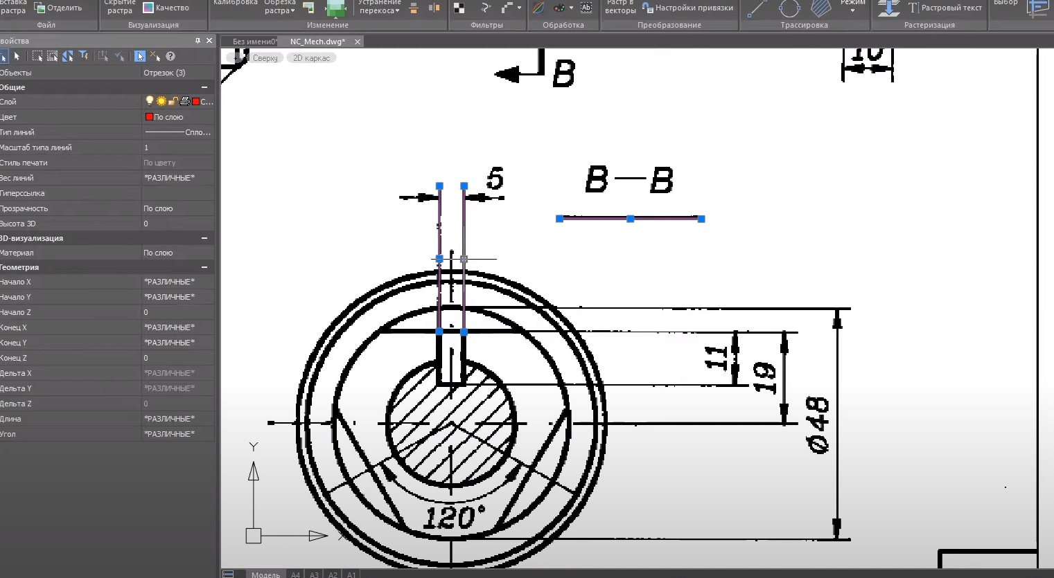1054x578 pixels.
Task: Toggle the layer freeze sun icon
Action: click(x=161, y=101)
